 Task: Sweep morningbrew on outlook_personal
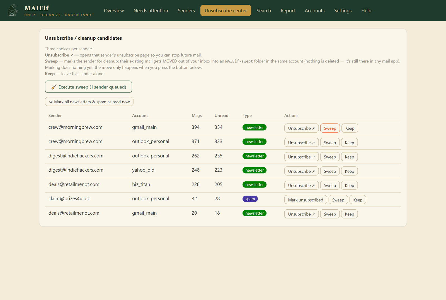(330, 143)
